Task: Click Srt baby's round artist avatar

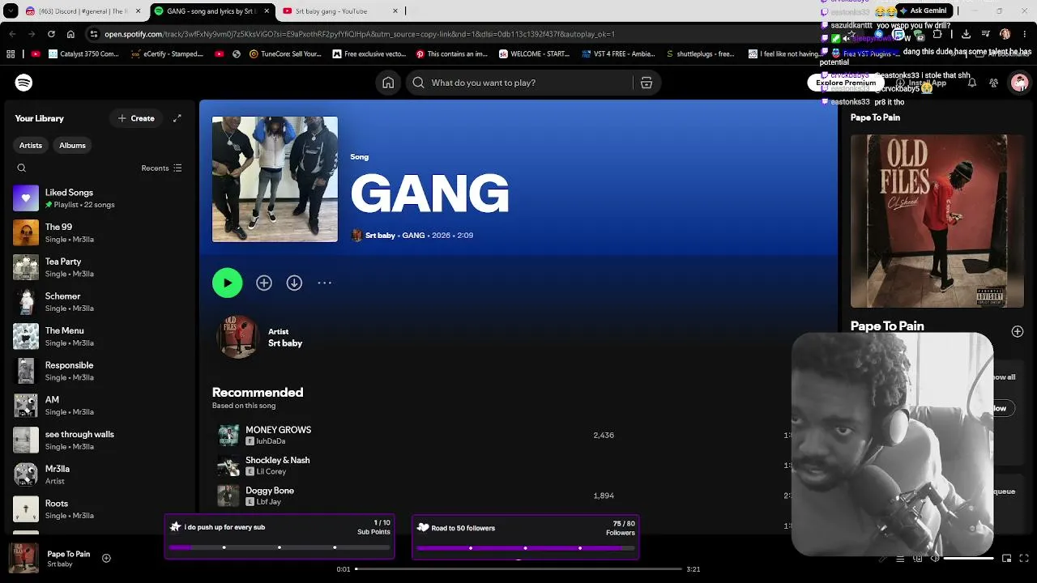Action: (238, 337)
